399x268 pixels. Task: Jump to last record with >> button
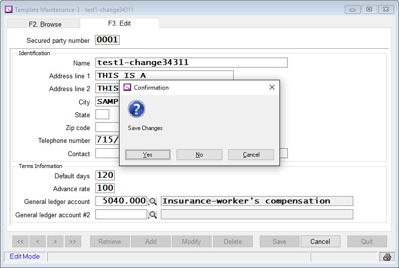point(73,241)
